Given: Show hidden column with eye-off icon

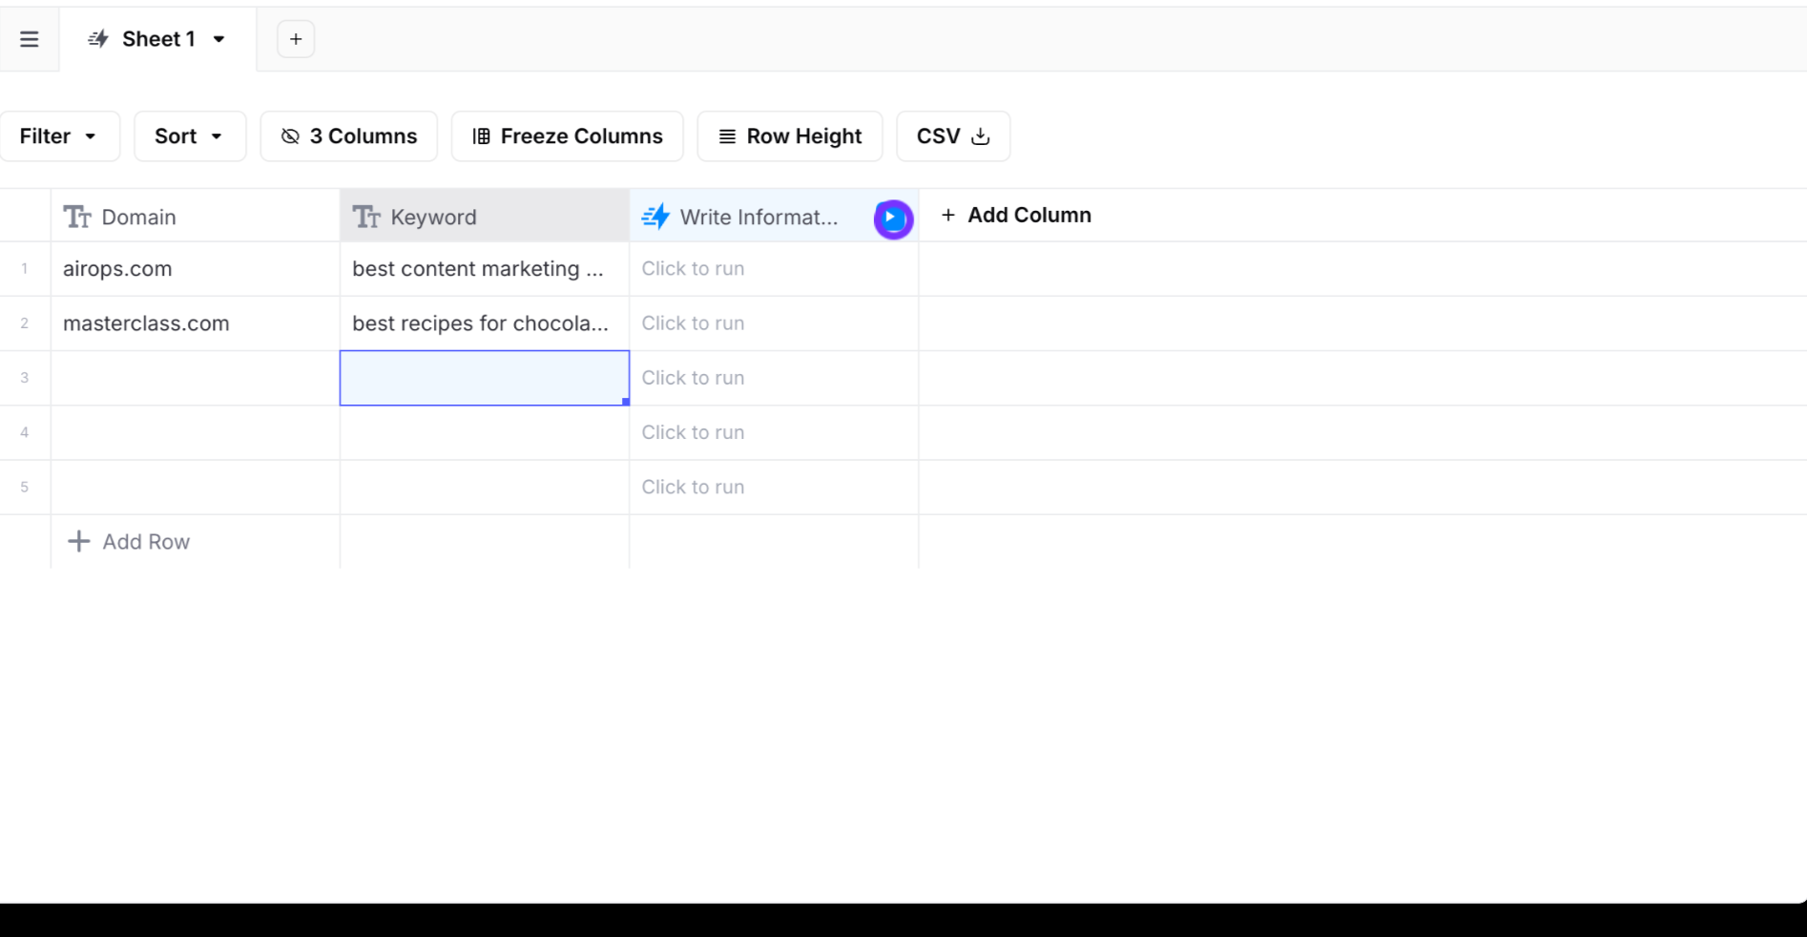Looking at the screenshot, I should pos(289,135).
